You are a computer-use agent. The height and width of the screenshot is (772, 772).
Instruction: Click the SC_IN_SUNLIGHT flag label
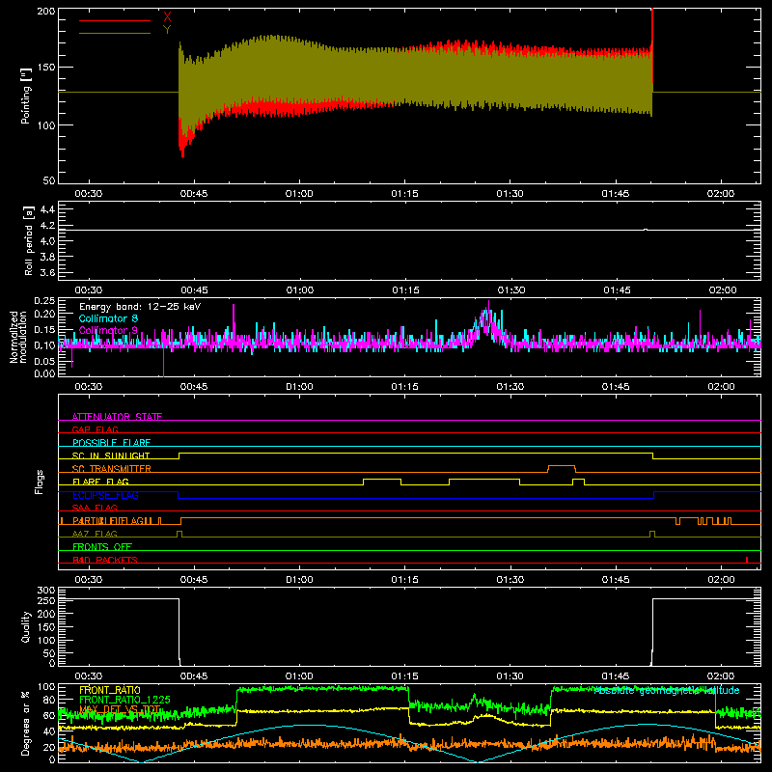(111, 455)
